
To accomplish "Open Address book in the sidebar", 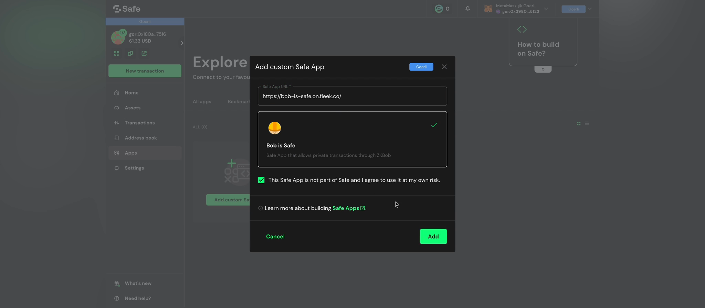I will (145, 138).
